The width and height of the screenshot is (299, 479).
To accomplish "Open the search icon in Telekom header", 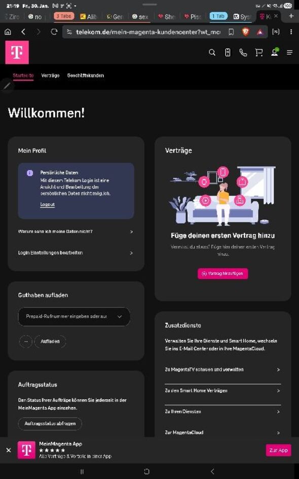I will [212, 53].
